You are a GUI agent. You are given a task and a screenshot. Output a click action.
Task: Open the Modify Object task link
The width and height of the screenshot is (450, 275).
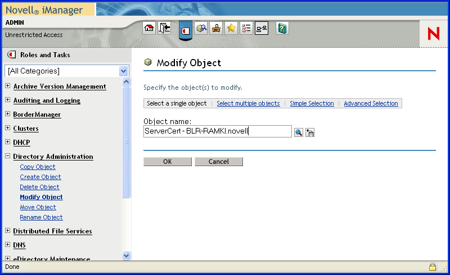41,197
